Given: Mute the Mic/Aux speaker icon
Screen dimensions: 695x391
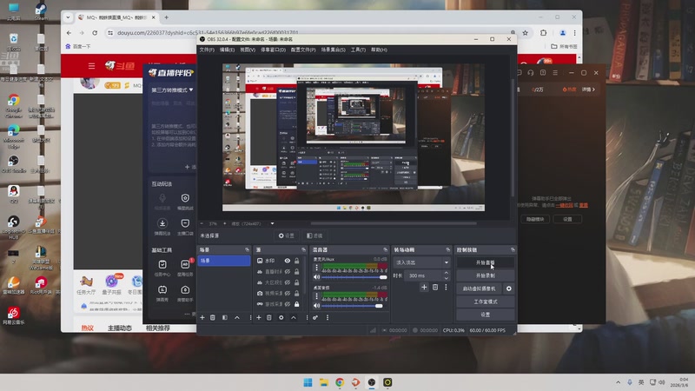Looking at the screenshot, I should coord(316,277).
